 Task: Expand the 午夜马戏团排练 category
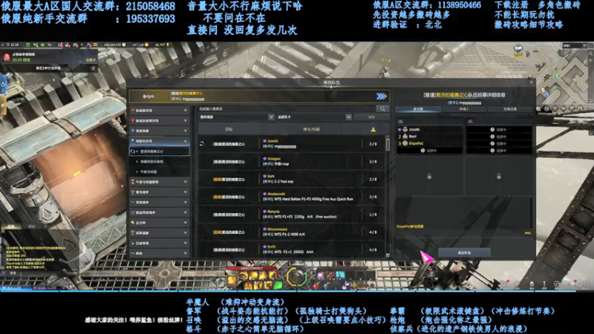(x=159, y=182)
